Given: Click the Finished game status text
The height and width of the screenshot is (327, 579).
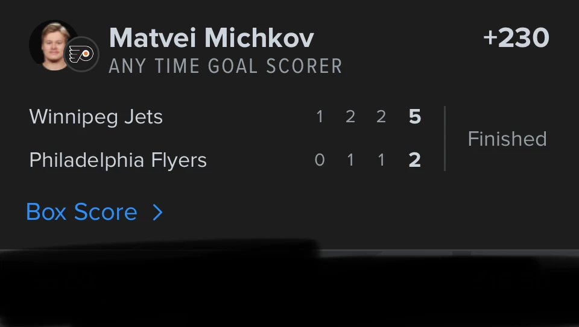Looking at the screenshot, I should (x=507, y=139).
